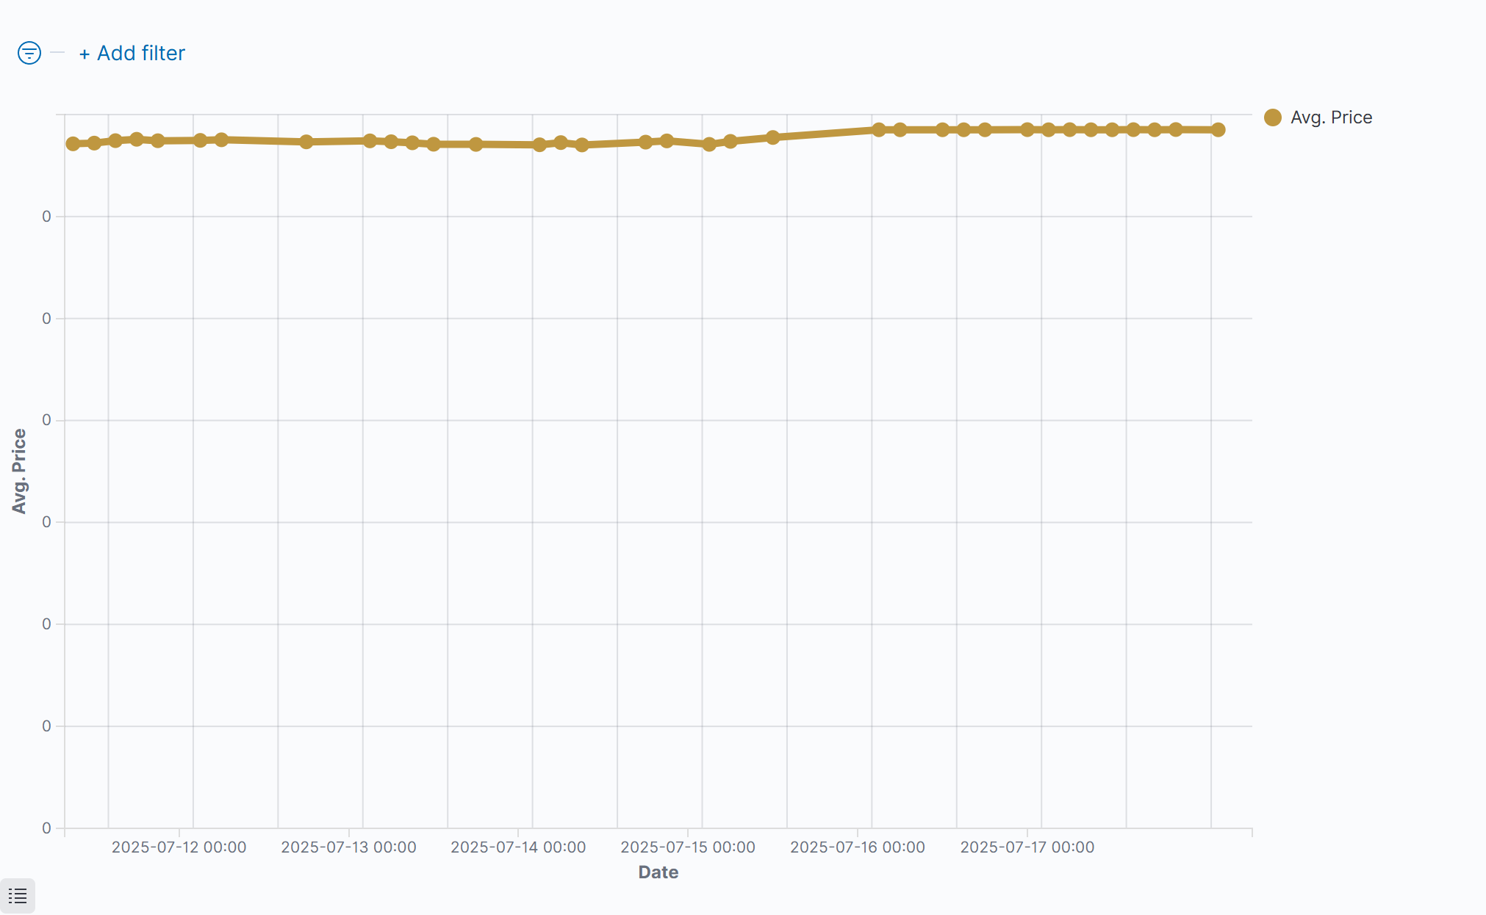This screenshot has width=1486, height=915.
Task: Click the Avg. Price legend color dot
Action: click(x=1273, y=117)
